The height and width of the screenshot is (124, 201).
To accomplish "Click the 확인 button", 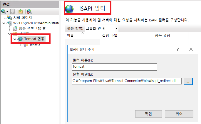I will coord(148,114).
